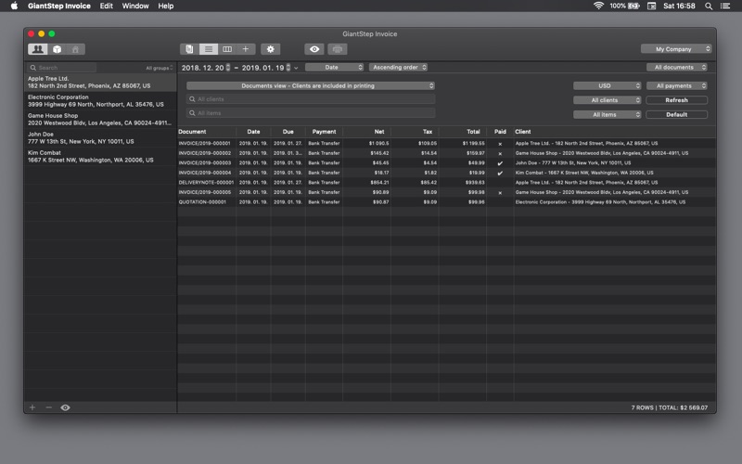Open the All documents dropdown

click(x=677, y=67)
